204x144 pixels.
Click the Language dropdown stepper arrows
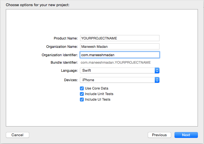pos(157,71)
